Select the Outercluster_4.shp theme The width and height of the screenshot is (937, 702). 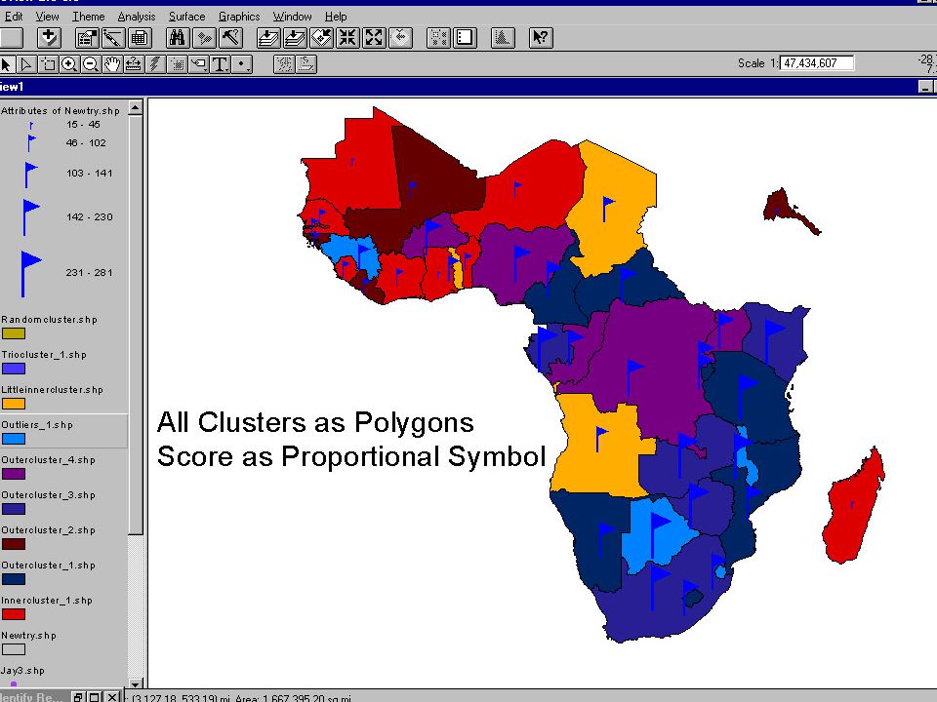[x=48, y=460]
